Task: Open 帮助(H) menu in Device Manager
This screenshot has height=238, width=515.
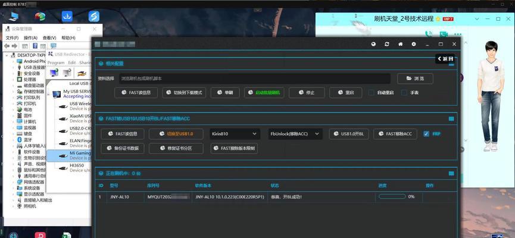Action: point(68,37)
